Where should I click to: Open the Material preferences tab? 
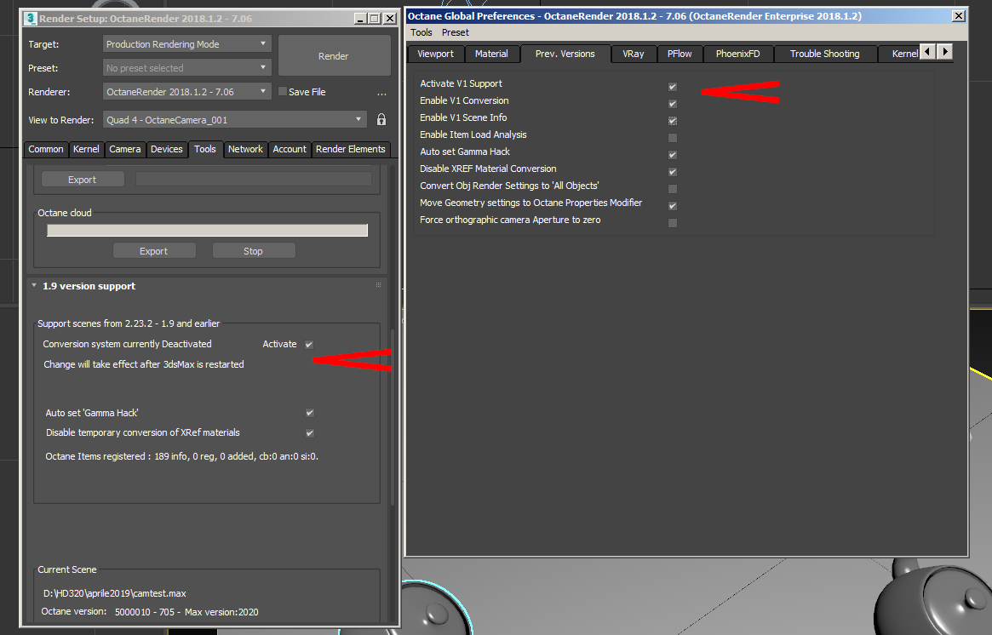[x=491, y=54]
